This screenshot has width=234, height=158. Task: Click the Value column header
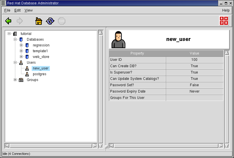click(x=194, y=53)
